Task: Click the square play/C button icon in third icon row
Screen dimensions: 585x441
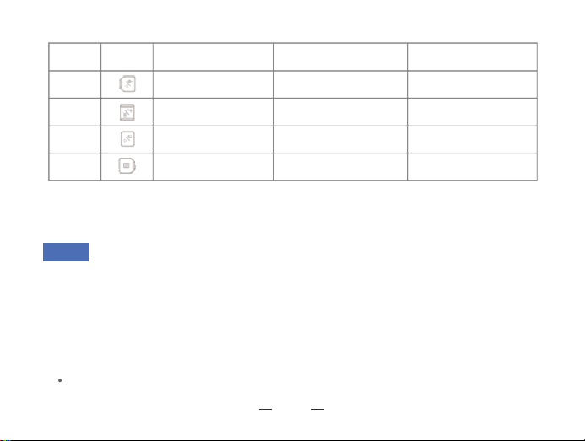Action: coord(127,139)
